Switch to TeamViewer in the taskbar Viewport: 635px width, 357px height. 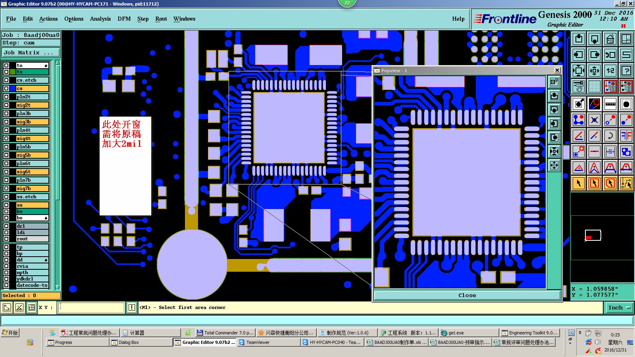click(x=269, y=342)
